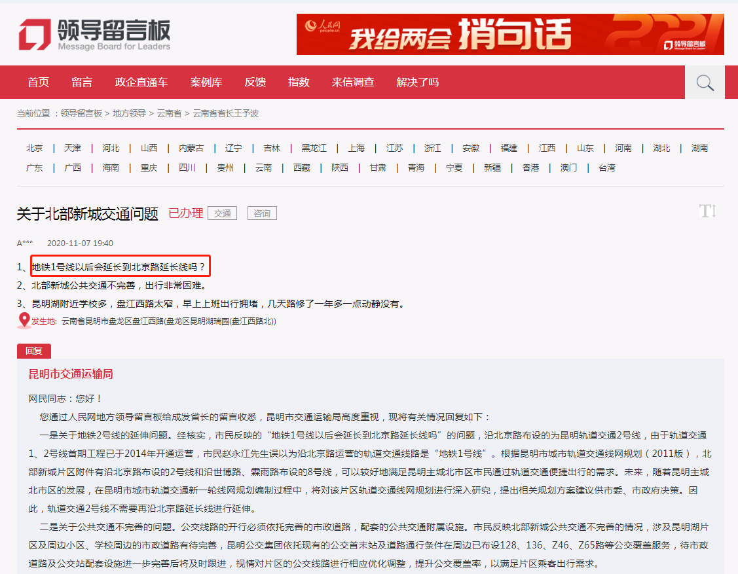
Task: Click breadcrumb link 地方领导
Action: [130, 113]
